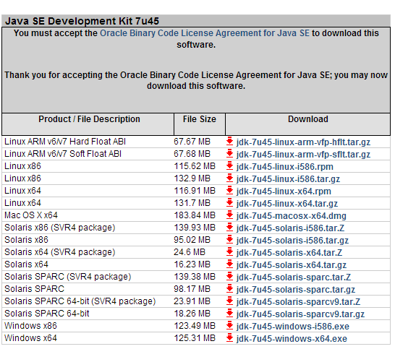Click download icon next to jdk-7u45-linux-x64.tar.gz
This screenshot has width=395, height=349.
pyautogui.click(x=229, y=203)
